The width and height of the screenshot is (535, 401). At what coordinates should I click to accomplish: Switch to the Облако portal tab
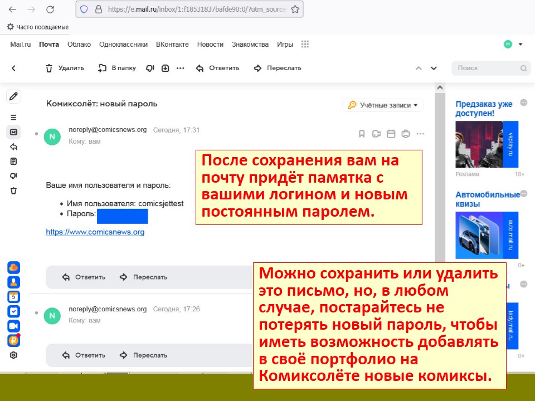tap(79, 45)
